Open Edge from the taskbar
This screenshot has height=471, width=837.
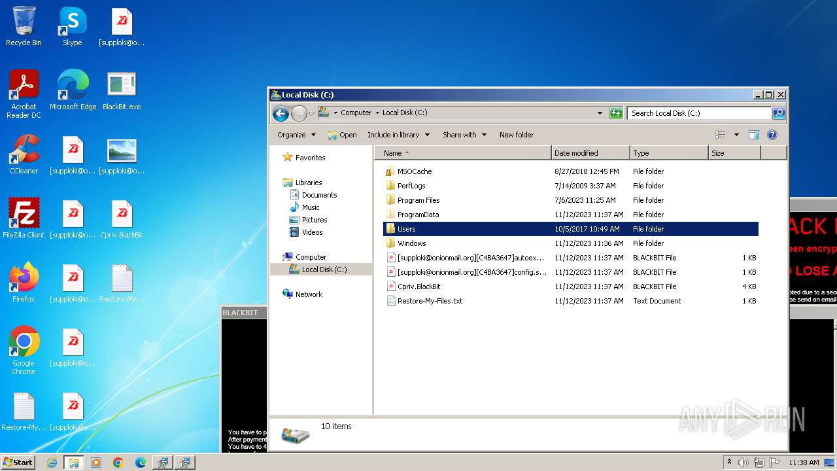(141, 462)
